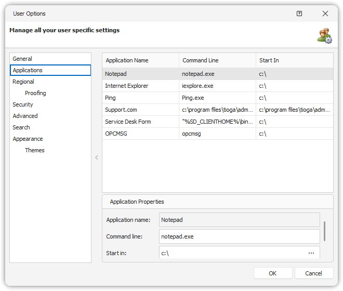Click the Start in browse ellipsis button

point(311,253)
